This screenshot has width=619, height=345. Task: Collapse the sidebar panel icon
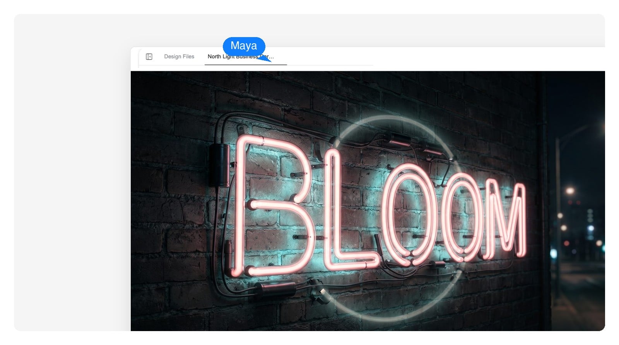point(149,57)
